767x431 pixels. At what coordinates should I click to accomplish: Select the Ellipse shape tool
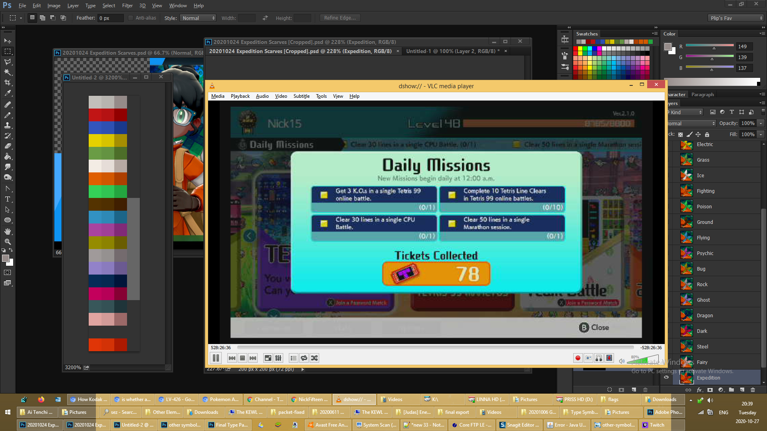coord(8,220)
